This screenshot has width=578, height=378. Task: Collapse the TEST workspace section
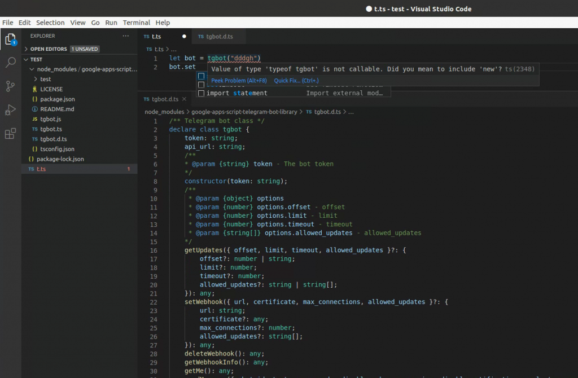(x=26, y=59)
